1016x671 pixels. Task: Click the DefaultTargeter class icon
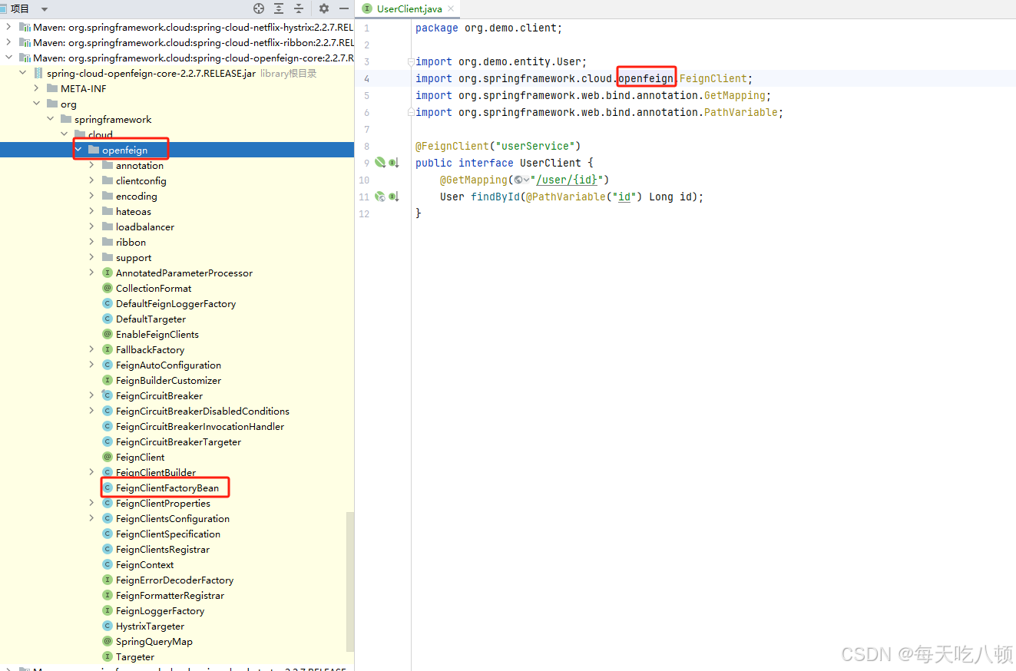(108, 319)
